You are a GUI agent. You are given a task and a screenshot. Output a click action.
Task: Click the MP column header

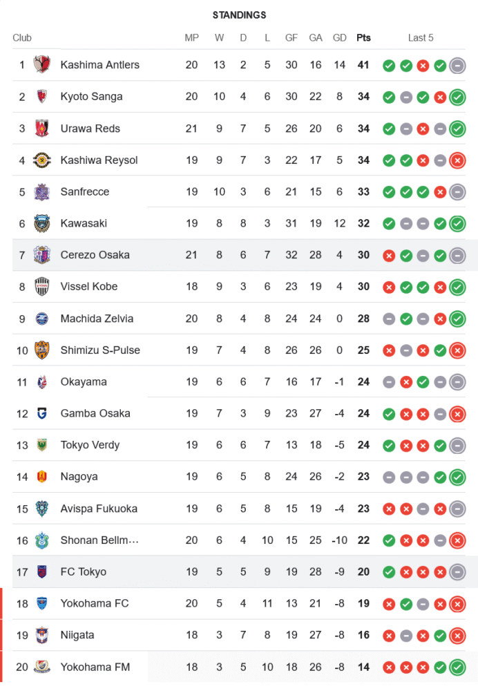click(192, 38)
